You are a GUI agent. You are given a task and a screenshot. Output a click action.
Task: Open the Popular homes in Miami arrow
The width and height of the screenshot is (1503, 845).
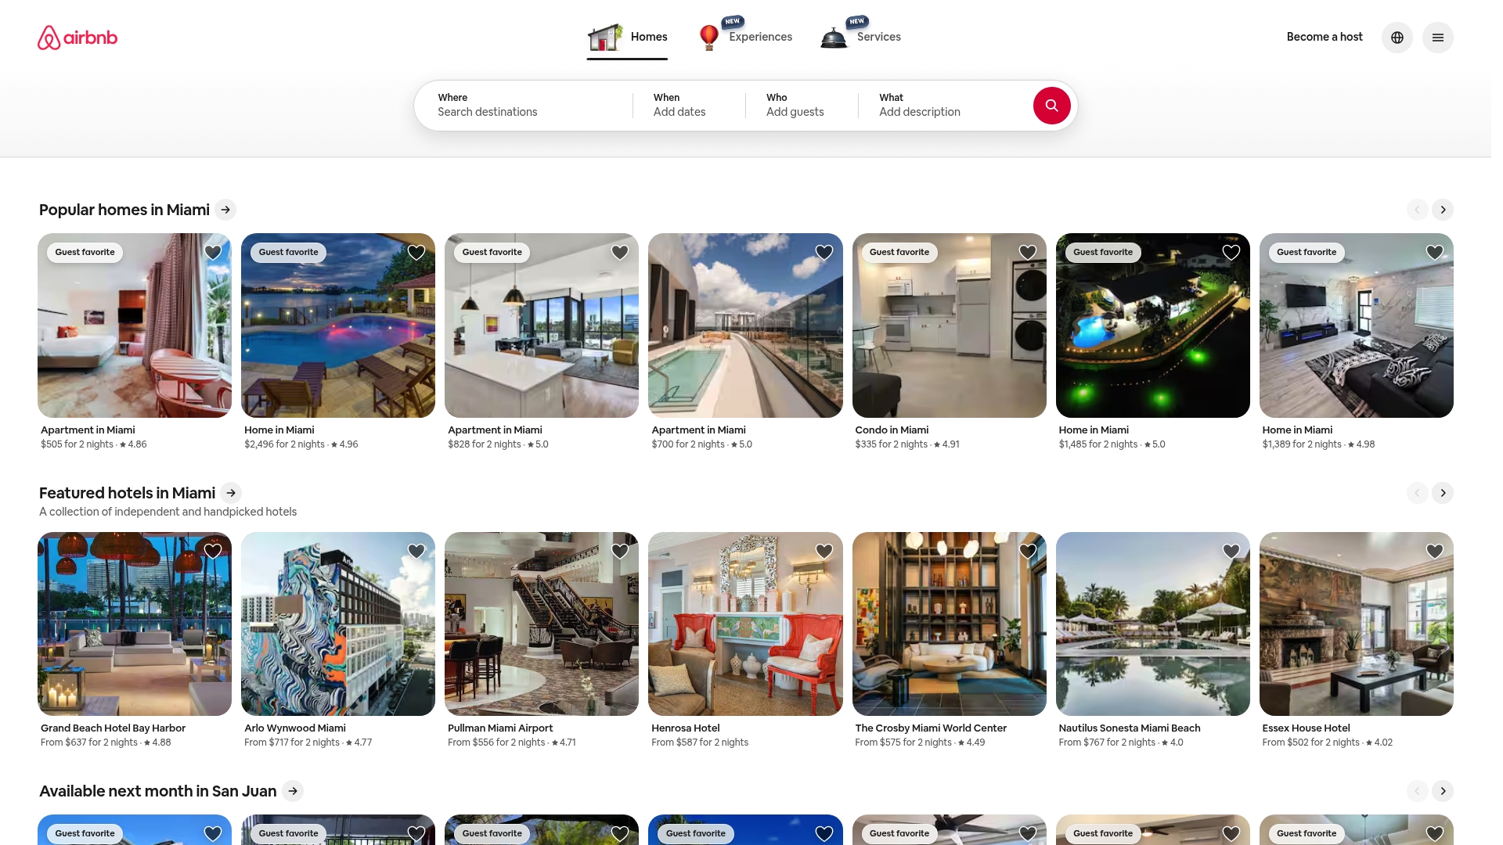coord(225,210)
